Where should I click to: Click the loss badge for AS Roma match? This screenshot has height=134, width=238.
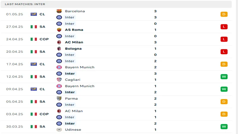click(224, 27)
